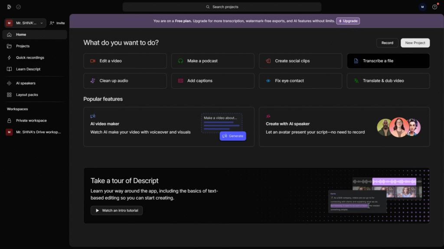The height and width of the screenshot is (249, 444).
Task: Choose Create social clips
Action: point(300,61)
